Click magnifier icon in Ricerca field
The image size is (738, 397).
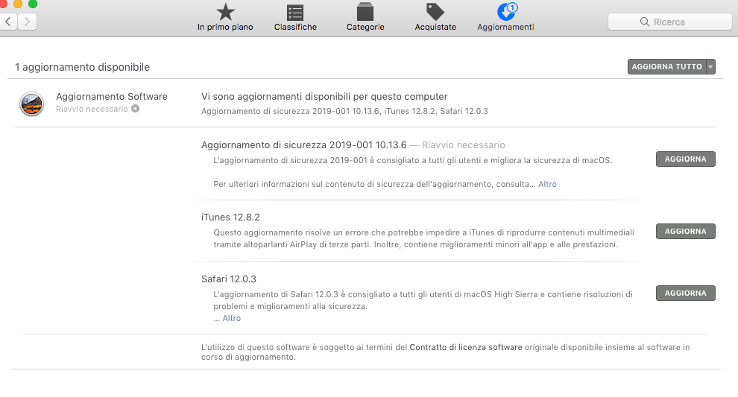click(x=644, y=22)
